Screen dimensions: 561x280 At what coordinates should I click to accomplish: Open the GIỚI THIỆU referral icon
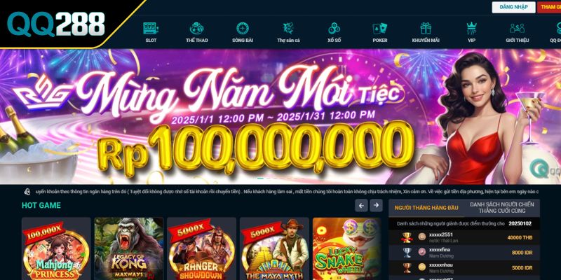pos(518,28)
